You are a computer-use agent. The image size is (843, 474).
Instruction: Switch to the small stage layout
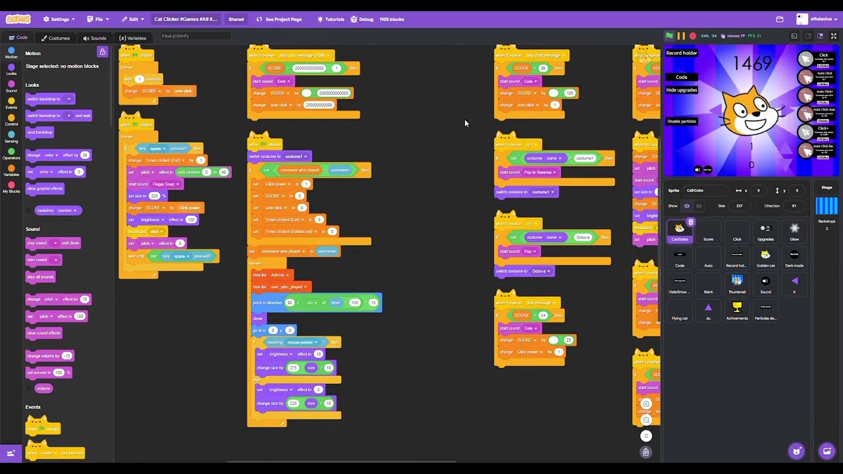pyautogui.click(x=807, y=36)
